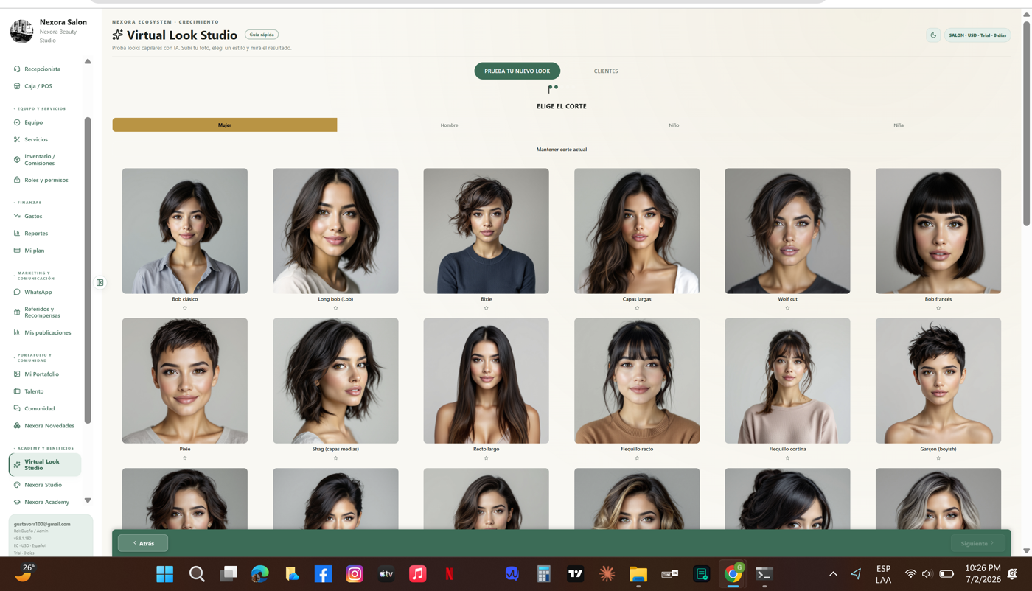This screenshot has width=1032, height=591.
Task: Favorite the Pixie star
Action: 185,458
